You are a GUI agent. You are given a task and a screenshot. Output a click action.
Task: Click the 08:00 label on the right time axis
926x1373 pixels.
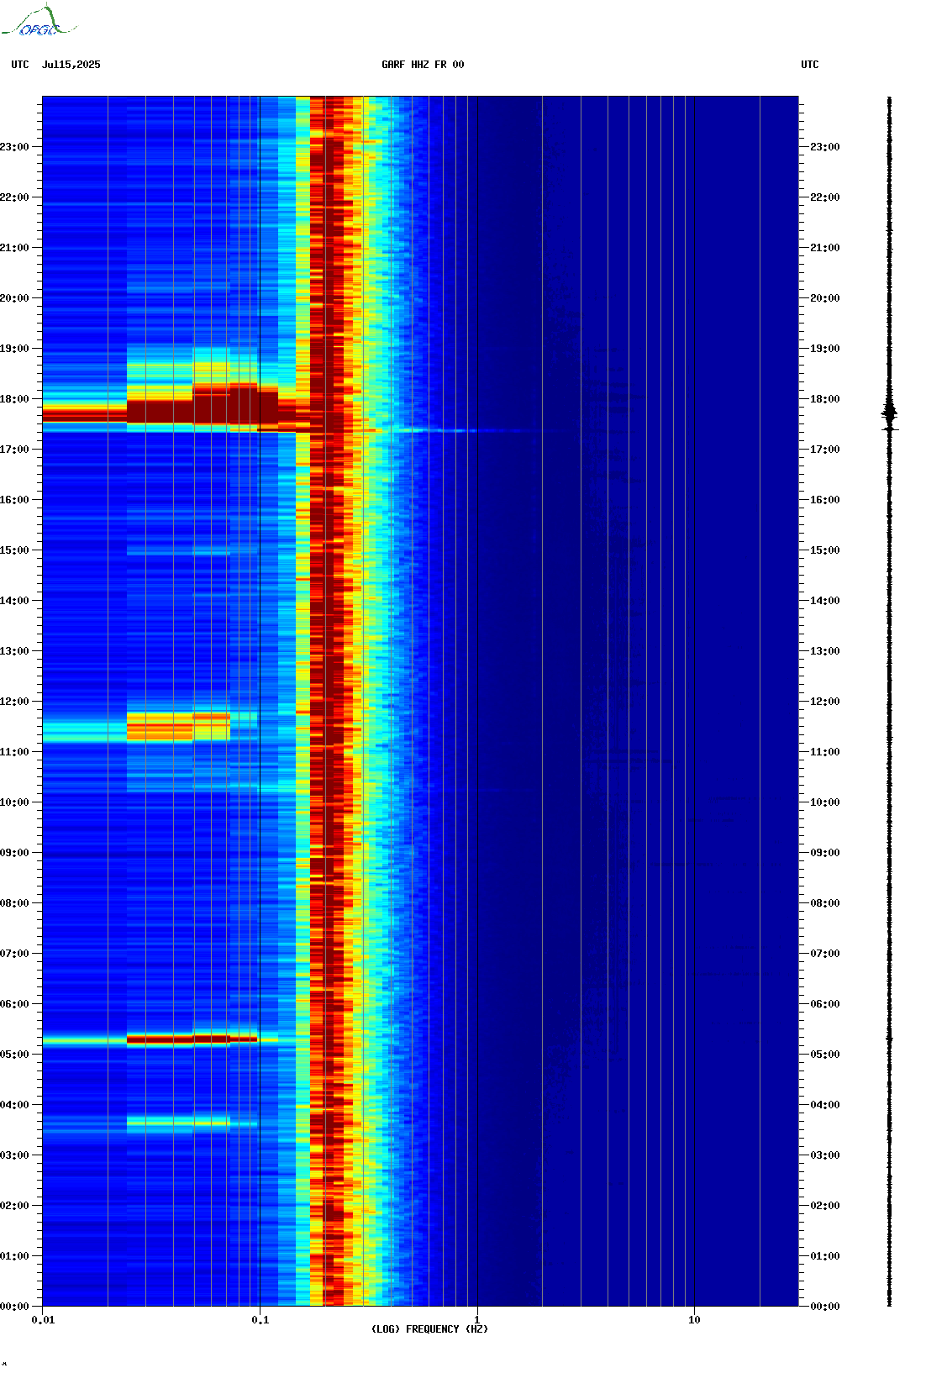pyautogui.click(x=825, y=903)
